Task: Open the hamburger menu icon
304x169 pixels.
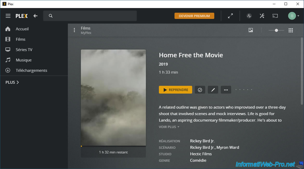Action: [8, 16]
